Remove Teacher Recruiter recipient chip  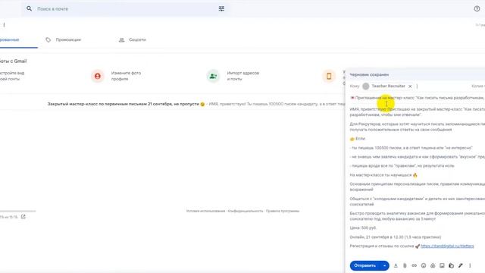tap(410, 86)
